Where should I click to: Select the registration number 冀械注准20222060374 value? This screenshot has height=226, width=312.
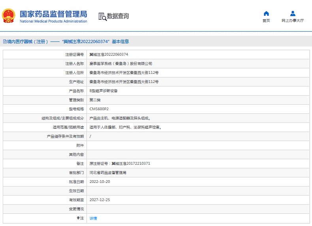tap(109, 54)
